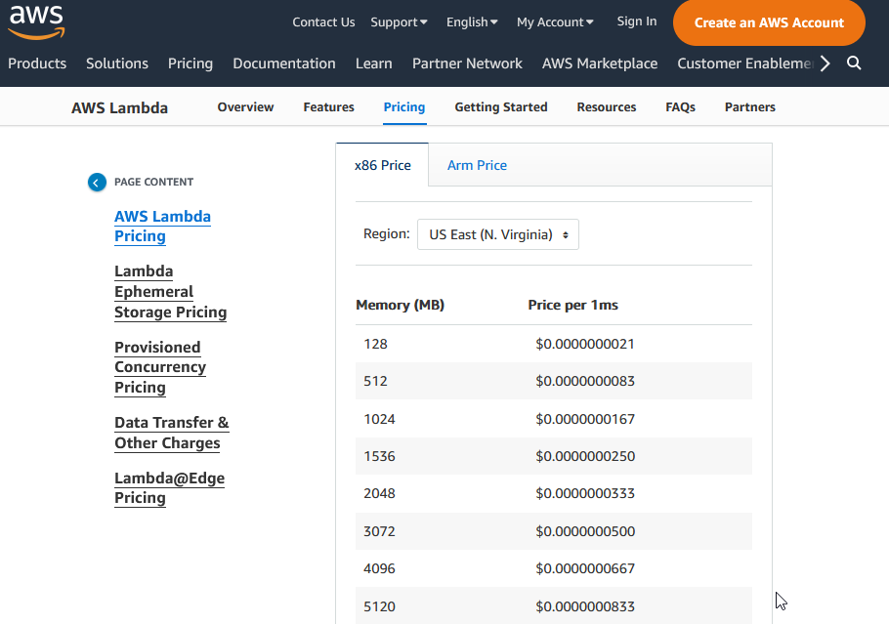Open the Support dropdown
The width and height of the screenshot is (889, 624).
point(399,22)
